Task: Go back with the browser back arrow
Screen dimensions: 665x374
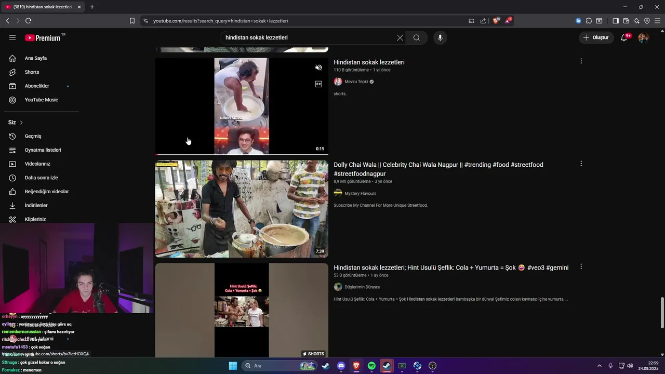Action: tap(7, 21)
